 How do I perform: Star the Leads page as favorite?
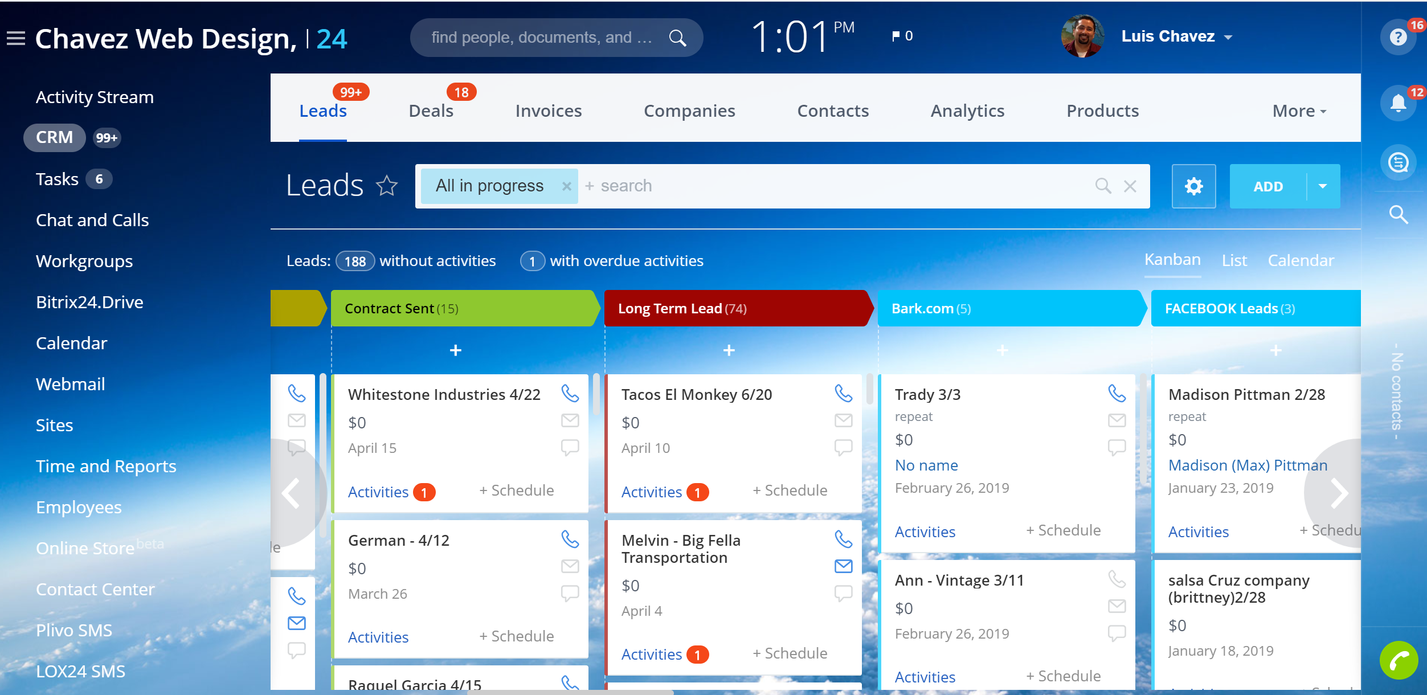pyautogui.click(x=387, y=185)
